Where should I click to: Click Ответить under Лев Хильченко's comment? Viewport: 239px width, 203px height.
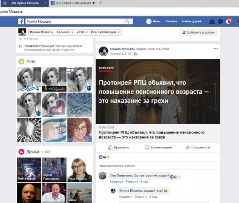point(132,182)
